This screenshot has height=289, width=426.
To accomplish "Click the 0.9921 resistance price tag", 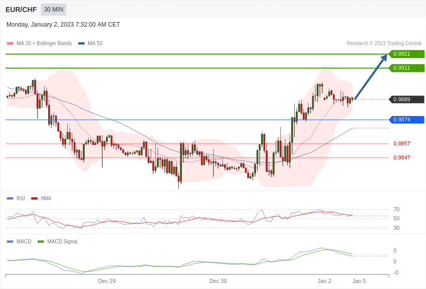I will coord(406,54).
